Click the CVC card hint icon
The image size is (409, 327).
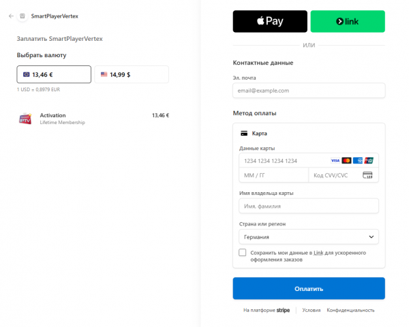[x=367, y=175]
